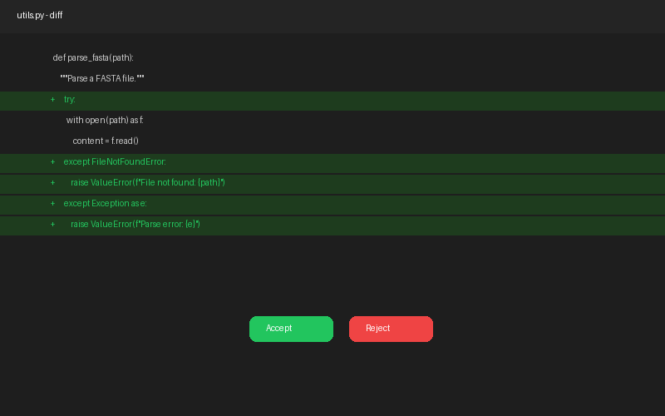
Task: Select the utils.py - diff tab title
Action: [x=39, y=16]
